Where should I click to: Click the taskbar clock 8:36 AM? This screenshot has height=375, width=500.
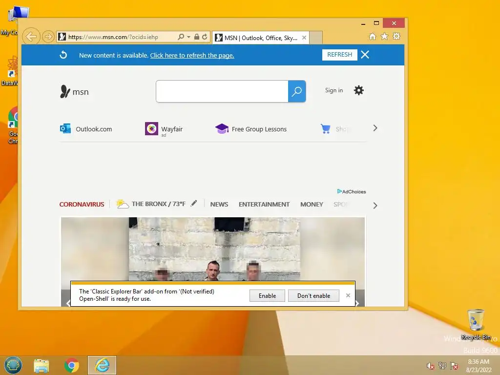479,365
